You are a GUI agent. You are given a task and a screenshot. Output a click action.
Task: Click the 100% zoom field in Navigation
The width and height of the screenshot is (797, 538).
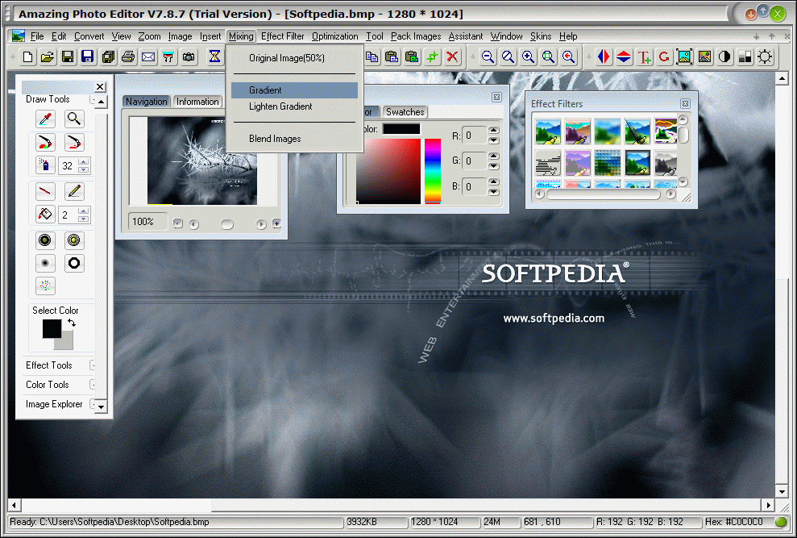(147, 222)
